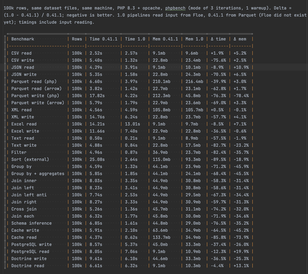Click the "Join each" row label
Image resolution: width=308 pixels, height=274 pixels.
coord(22,216)
